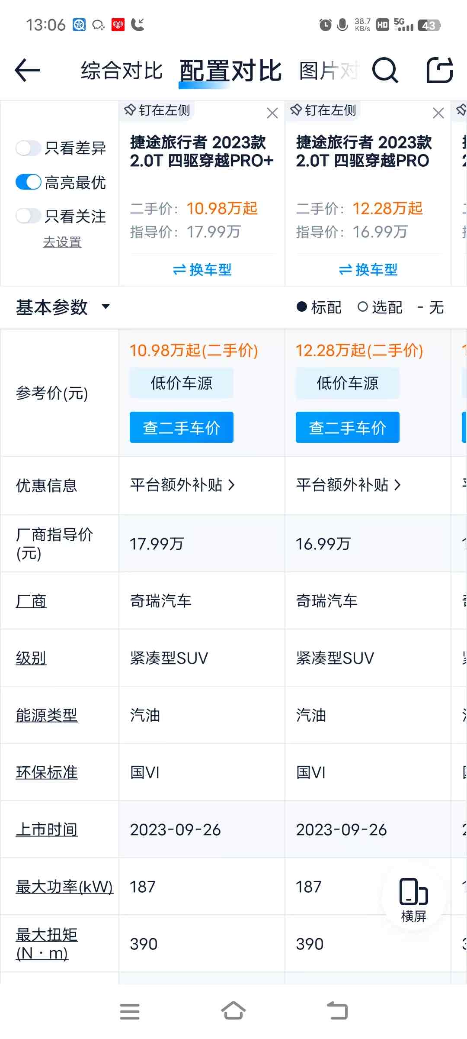Switch to the 图片对比 tab
This screenshot has width=467, height=1039.
coord(329,71)
